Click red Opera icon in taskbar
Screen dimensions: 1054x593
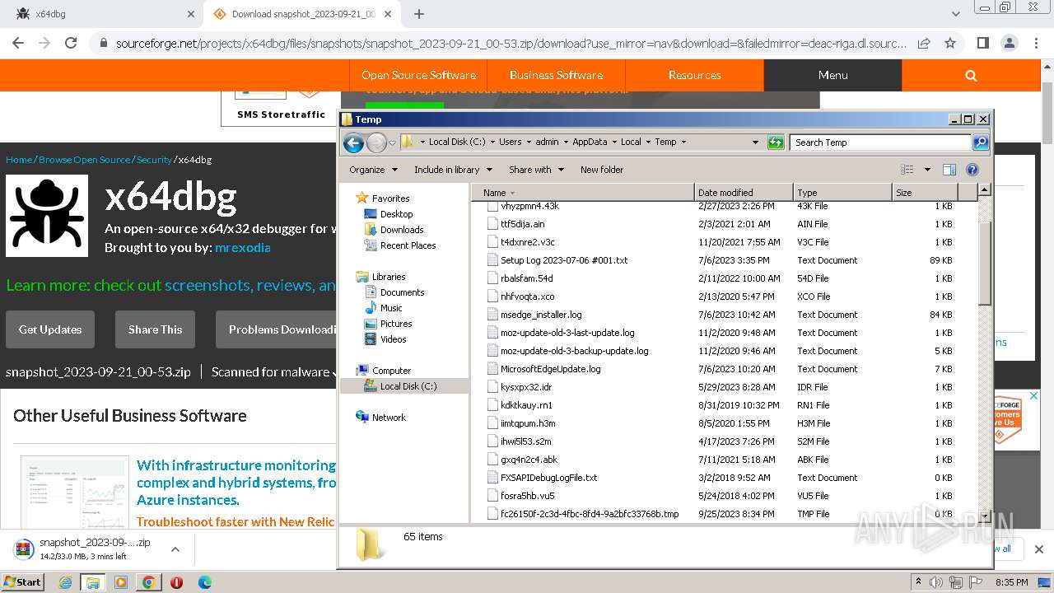coord(176,582)
